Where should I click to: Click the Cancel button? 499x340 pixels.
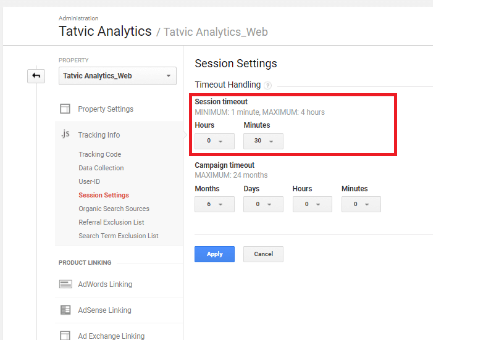coord(263,254)
